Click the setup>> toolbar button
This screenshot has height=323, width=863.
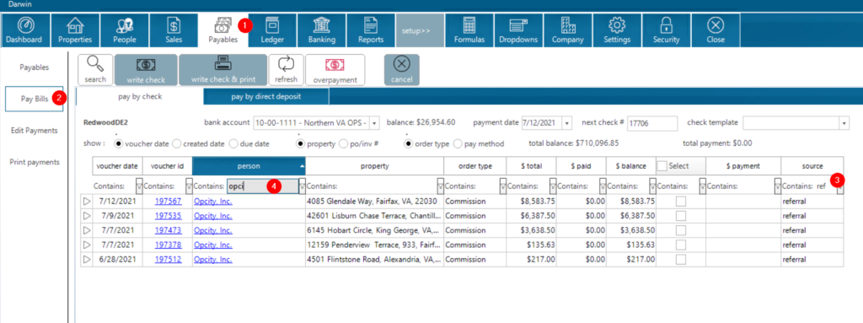[x=420, y=30]
